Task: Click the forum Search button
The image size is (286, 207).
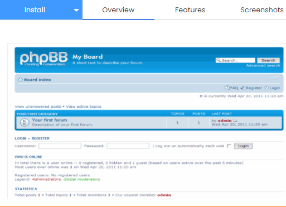Action: pos(268,60)
